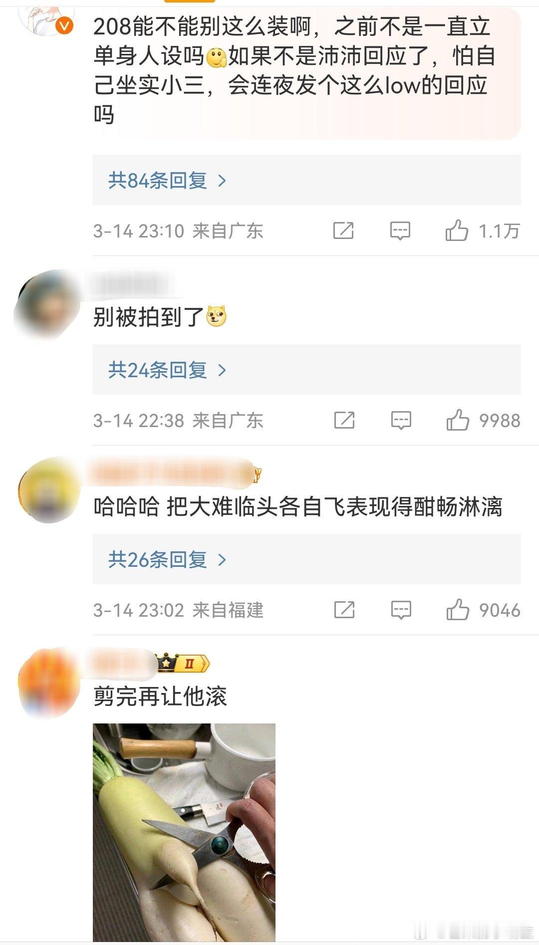Screen dimensions: 539x945
Task: Reply to the Fujian comment
Action: click(401, 610)
